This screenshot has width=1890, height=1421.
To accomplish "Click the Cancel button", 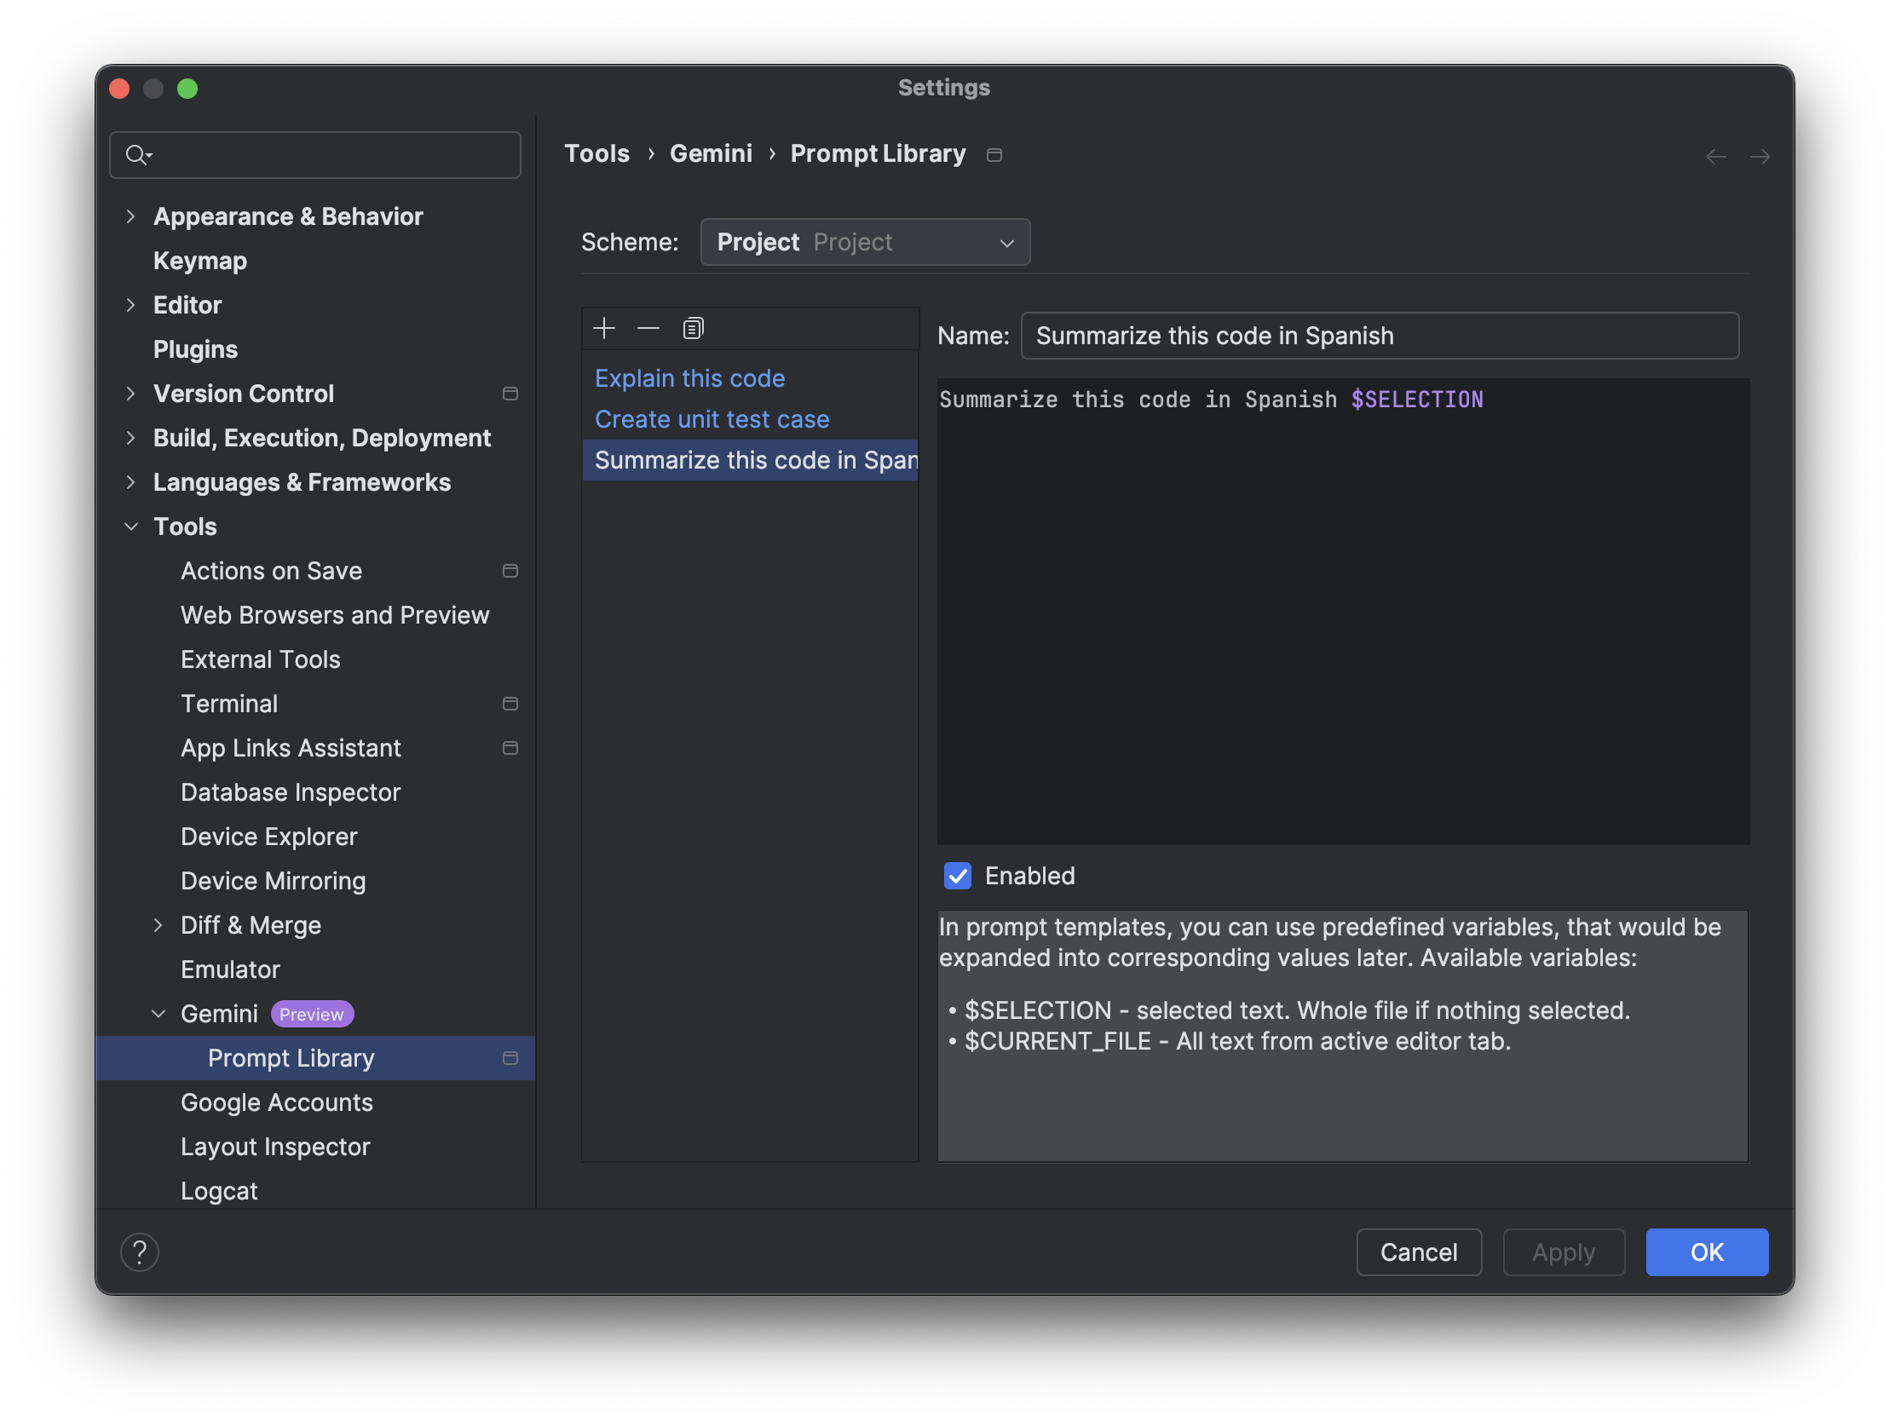I will pyautogui.click(x=1418, y=1251).
